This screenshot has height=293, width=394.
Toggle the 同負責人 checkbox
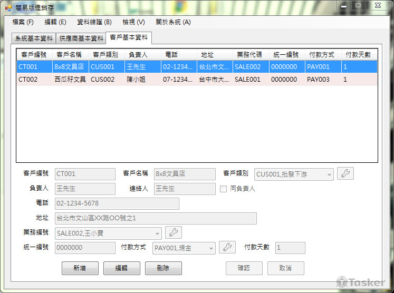pyautogui.click(x=224, y=189)
